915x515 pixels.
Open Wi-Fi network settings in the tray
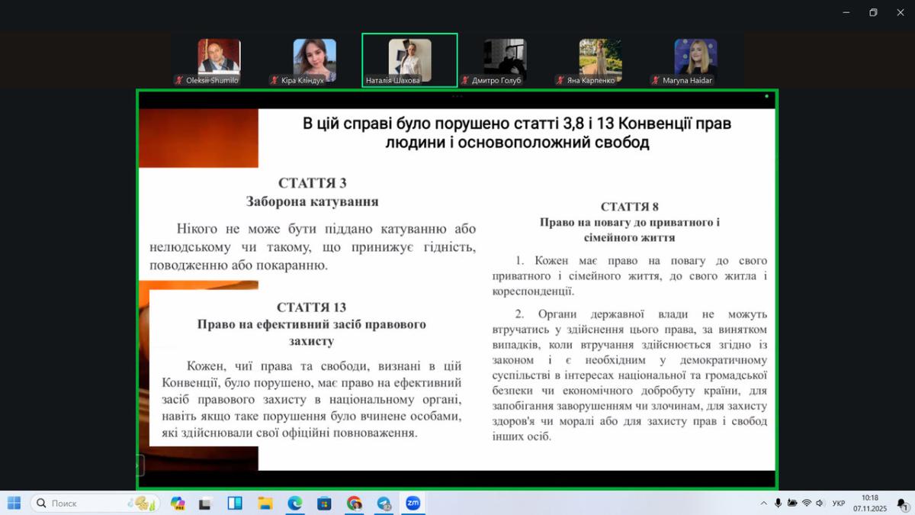[x=806, y=503]
